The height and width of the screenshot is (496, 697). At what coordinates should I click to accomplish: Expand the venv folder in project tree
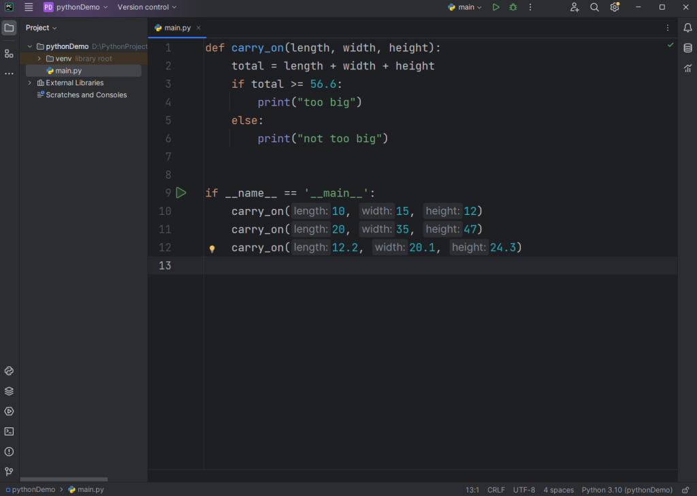pyautogui.click(x=39, y=59)
